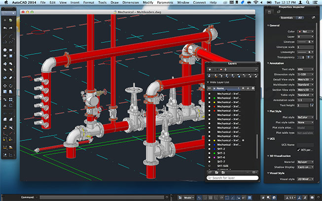The height and width of the screenshot is (201, 322).
Task: Click the layout grid icon beside Model
Action: click(180, 198)
